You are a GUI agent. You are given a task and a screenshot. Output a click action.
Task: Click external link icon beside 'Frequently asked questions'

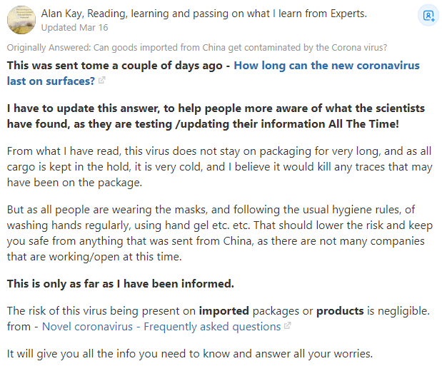click(287, 327)
